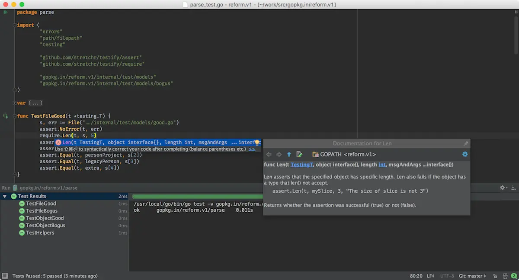Click the >> link in completion hint
Image resolution: width=519 pixels, height=280 pixels.
252,149
